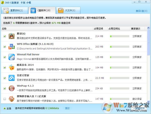Click the 重要资料 document star icon
The width and height of the screenshot is (151, 114).
[6, 11]
